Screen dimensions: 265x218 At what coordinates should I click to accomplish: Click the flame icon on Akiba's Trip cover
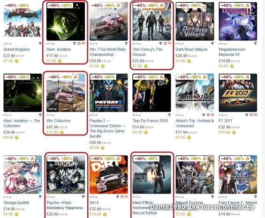204,77
